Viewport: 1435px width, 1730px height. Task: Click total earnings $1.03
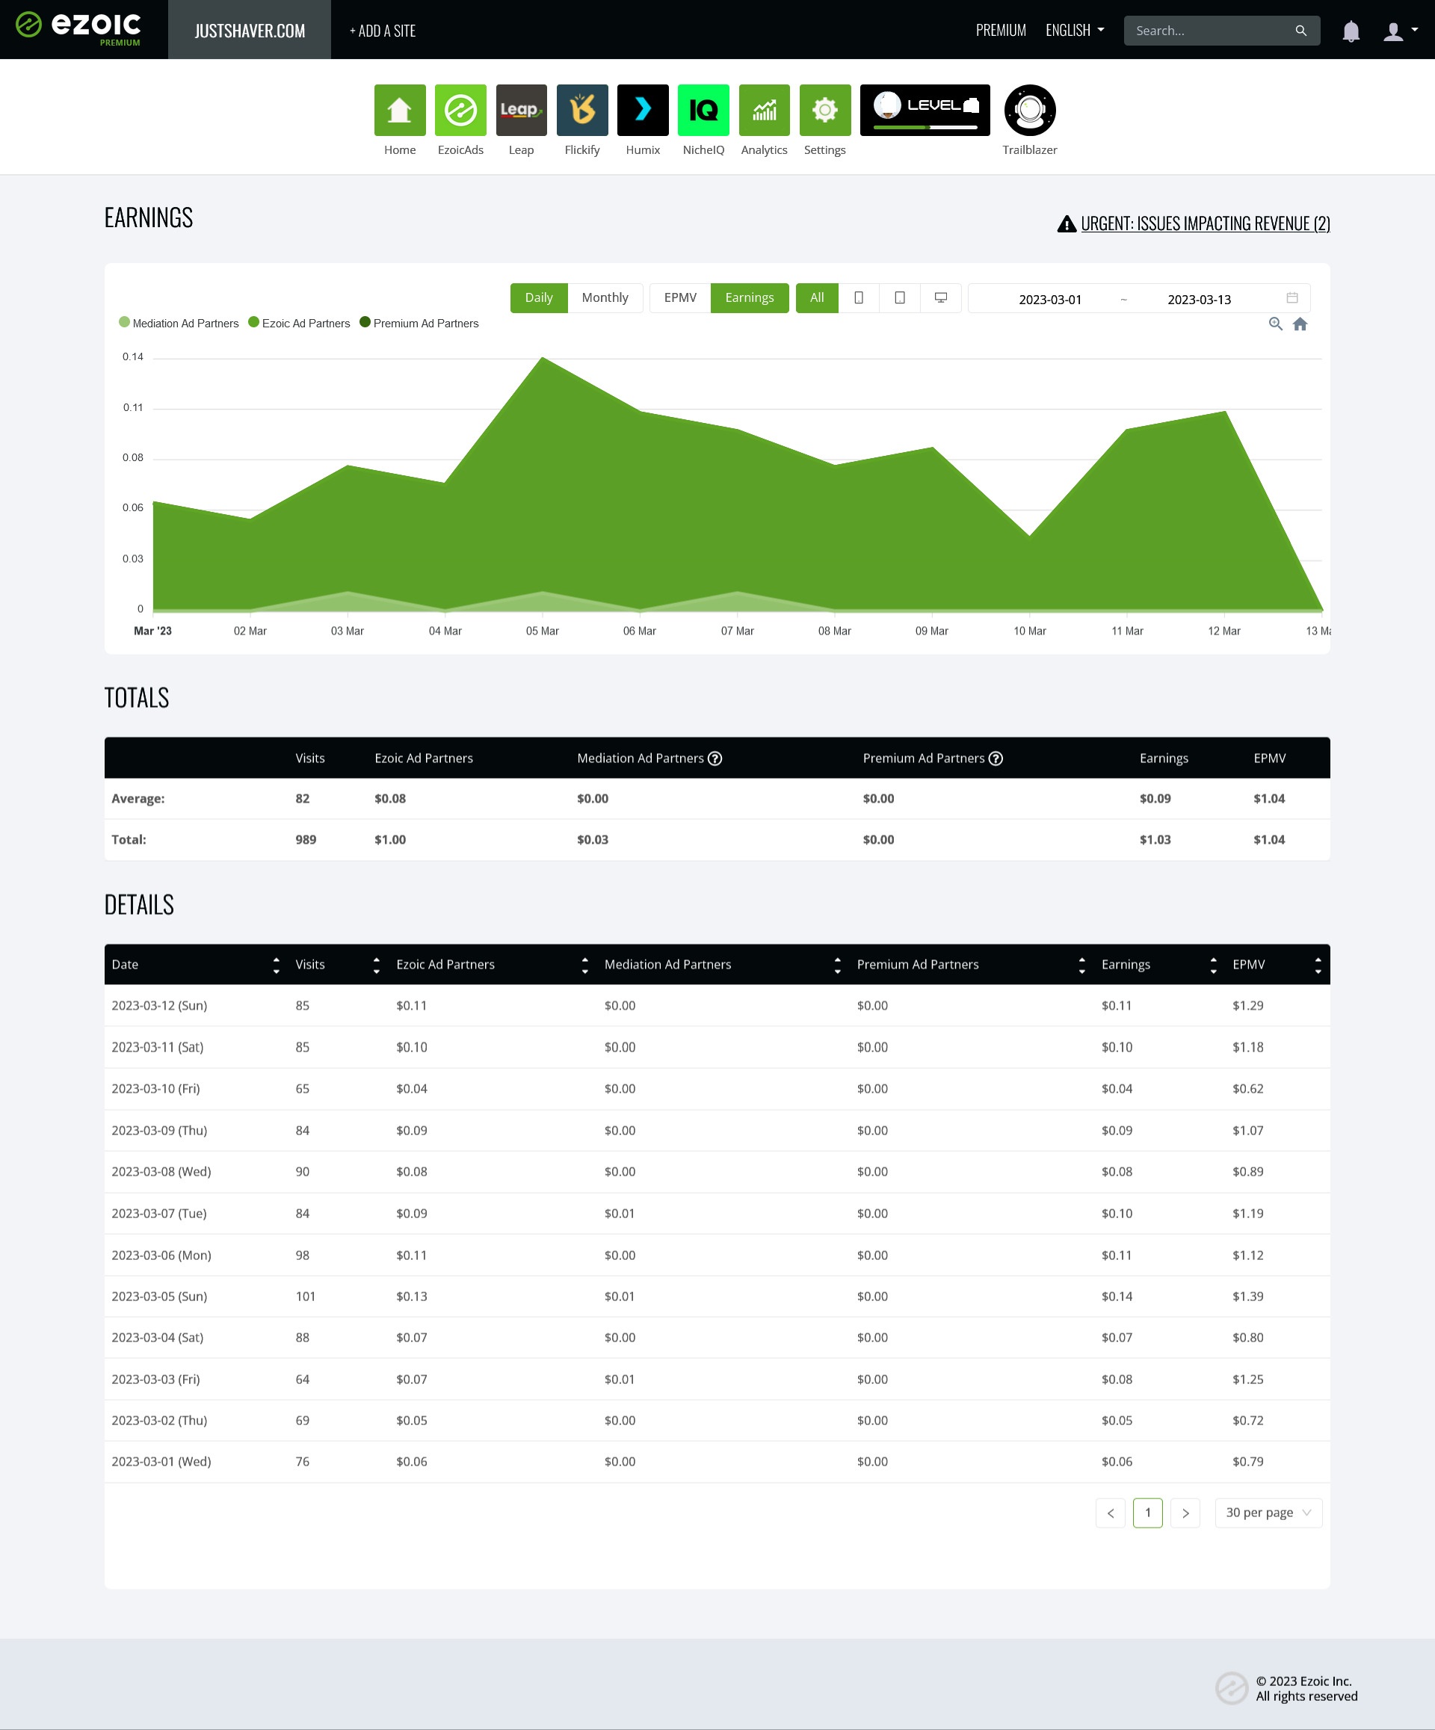[x=1155, y=839]
